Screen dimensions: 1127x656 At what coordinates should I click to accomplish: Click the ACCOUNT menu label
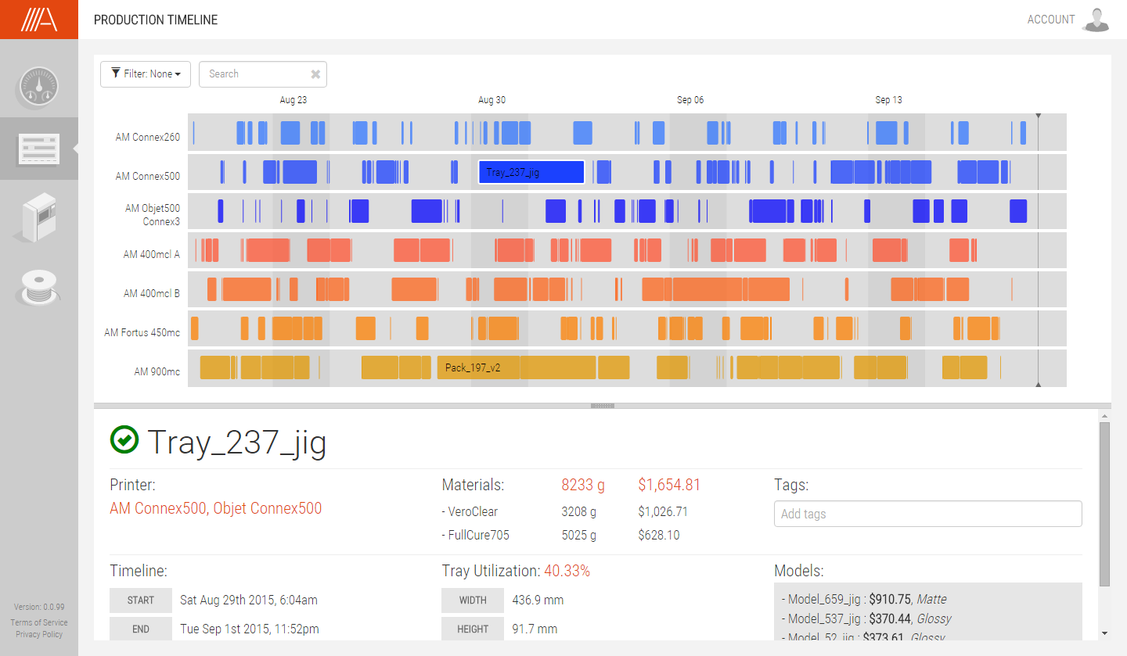[1050, 20]
